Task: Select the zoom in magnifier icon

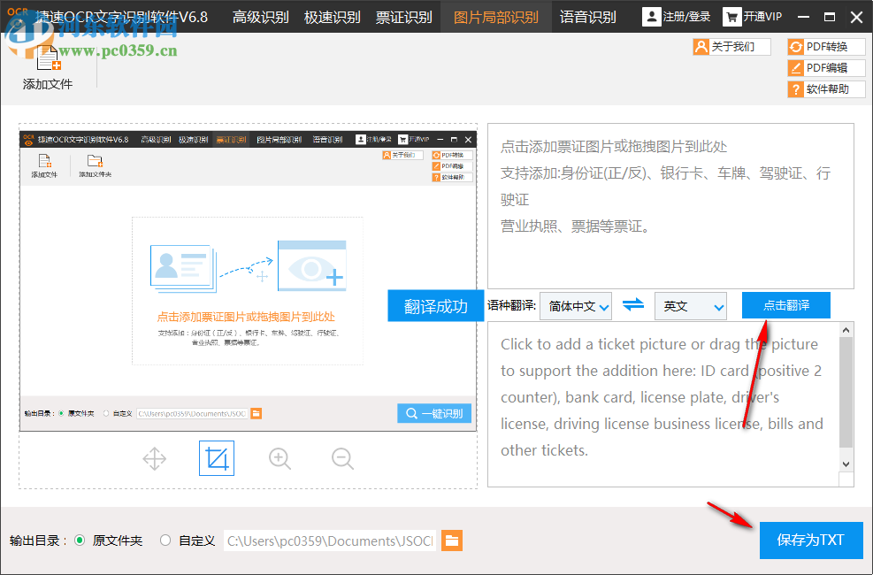Action: (x=280, y=457)
